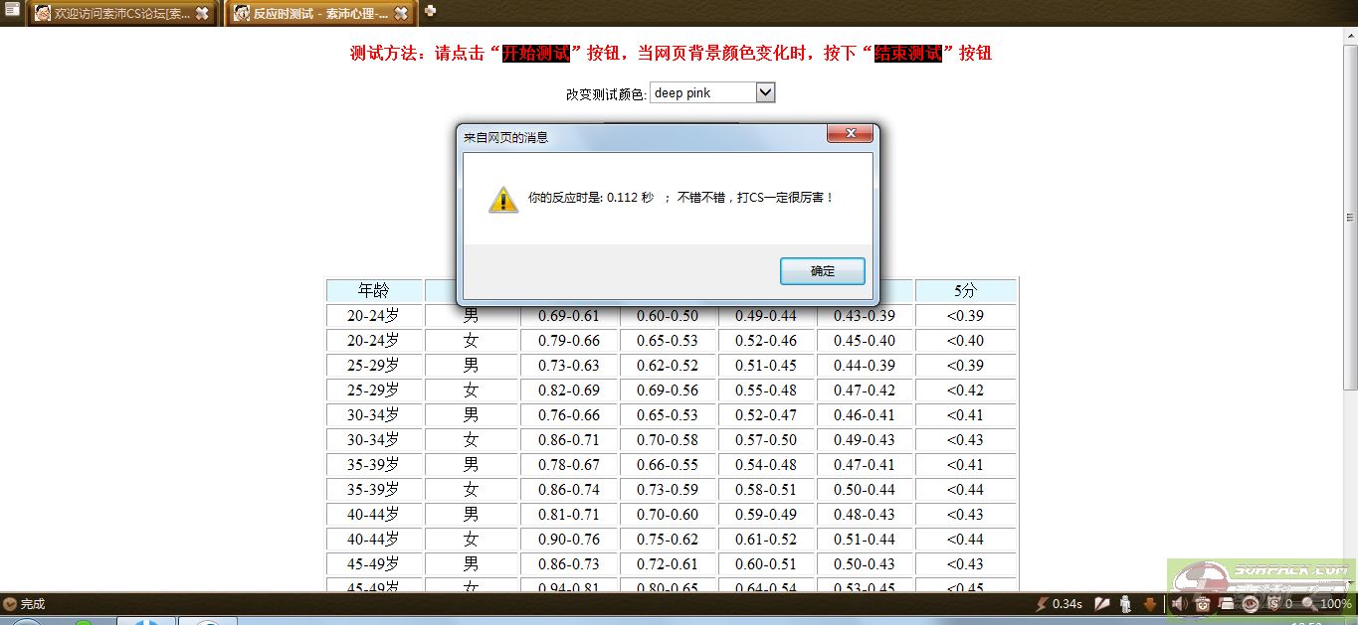
Task: Open the deep pink test color dropdown
Action: [764, 92]
